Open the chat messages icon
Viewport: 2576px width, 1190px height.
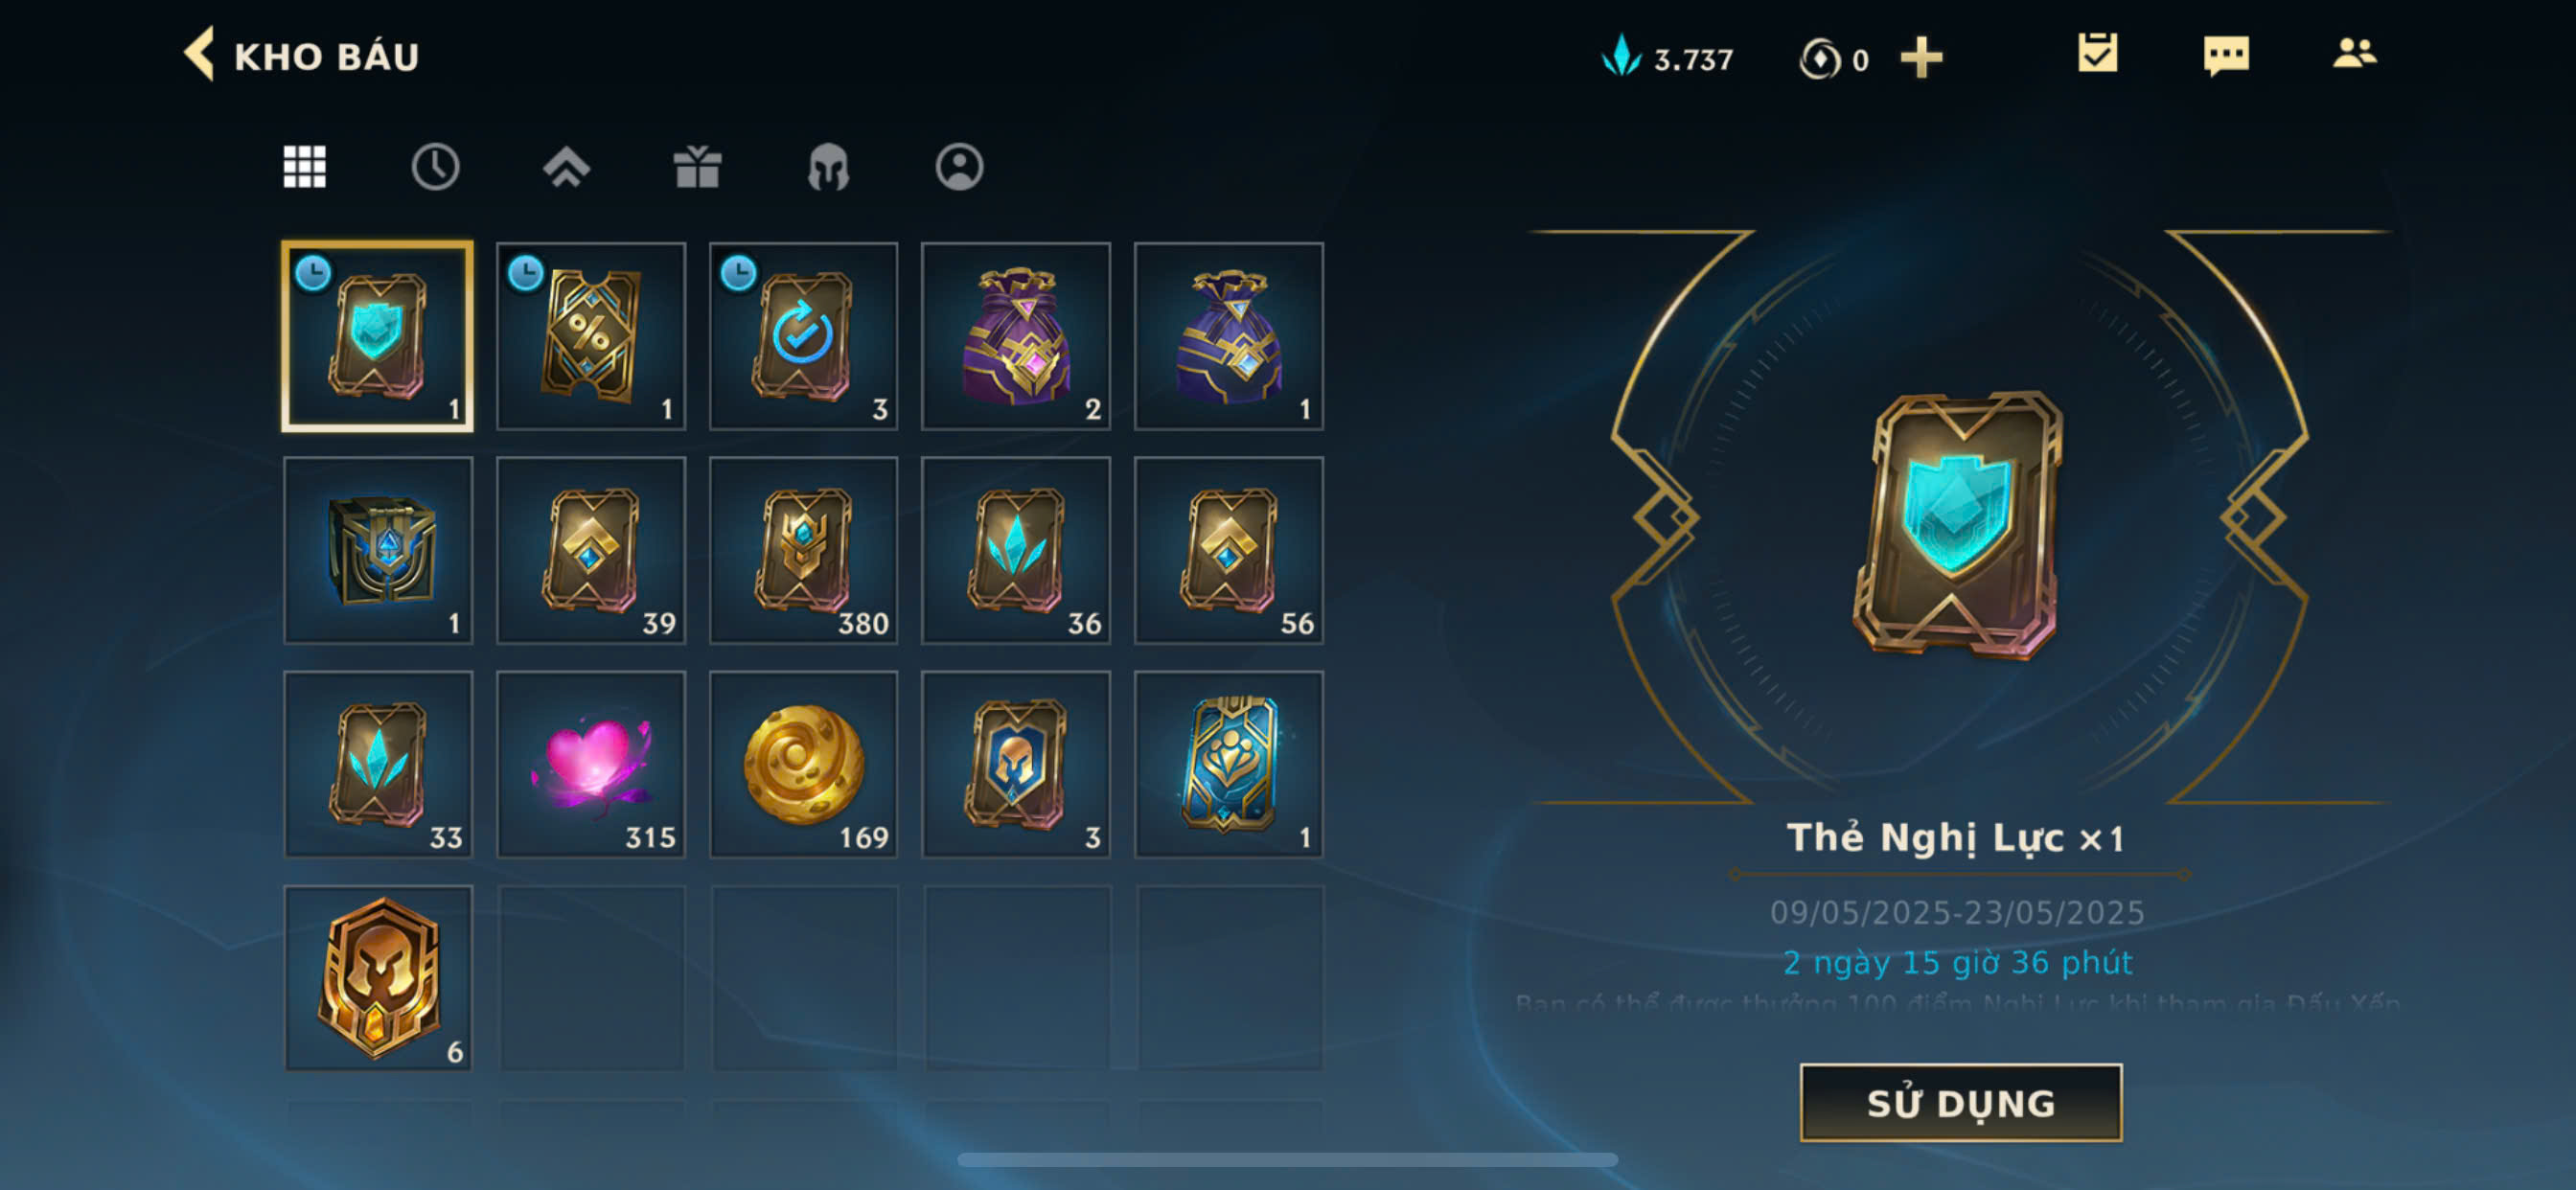[2226, 56]
